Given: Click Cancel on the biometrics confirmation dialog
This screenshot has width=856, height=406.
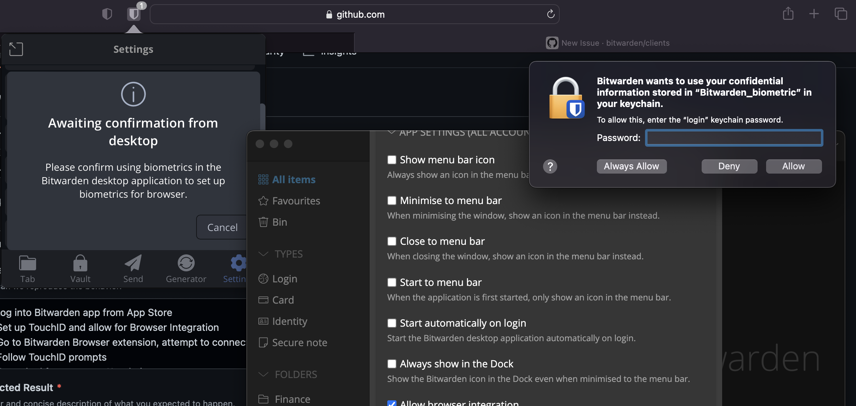Looking at the screenshot, I should (222, 227).
